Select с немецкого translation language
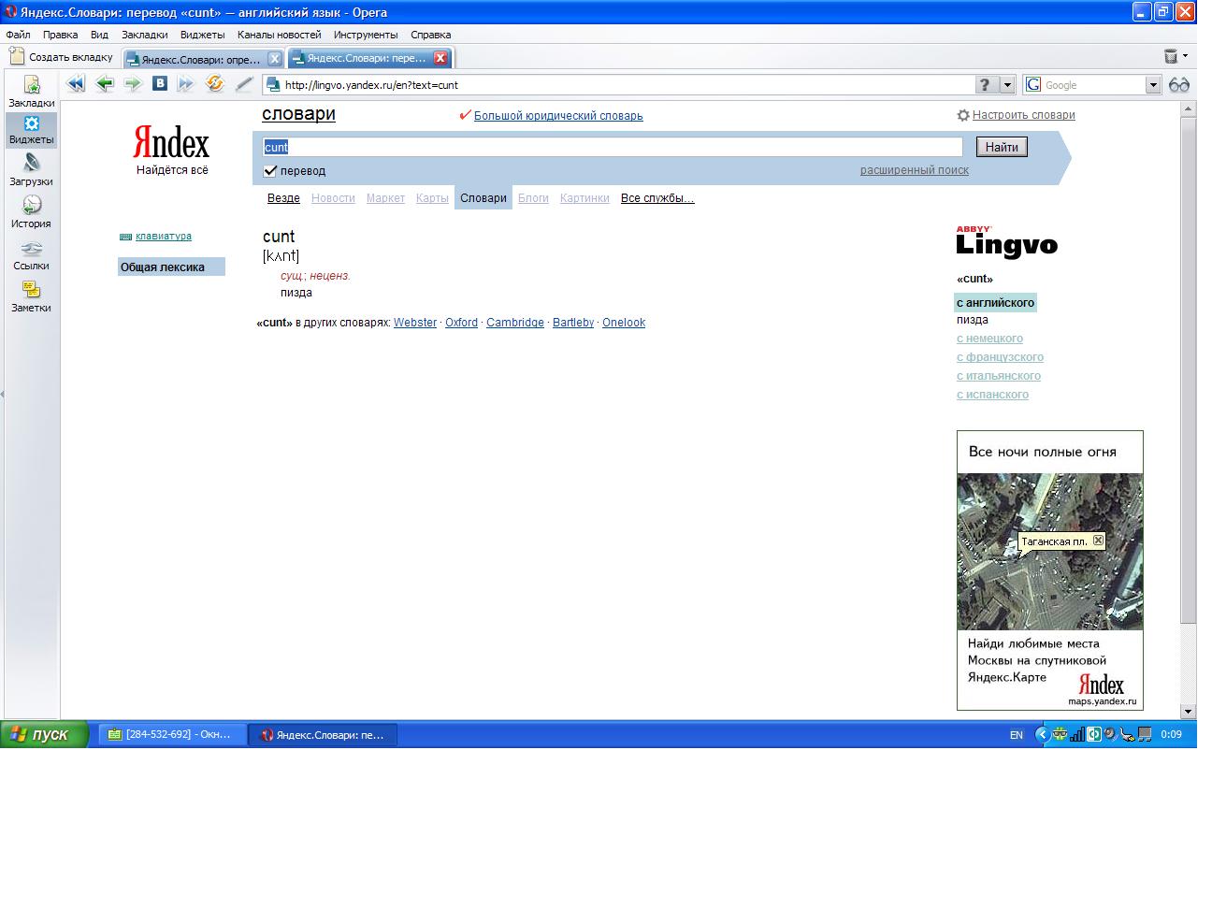Image resolution: width=1212 pixels, height=909 pixels. 989,339
